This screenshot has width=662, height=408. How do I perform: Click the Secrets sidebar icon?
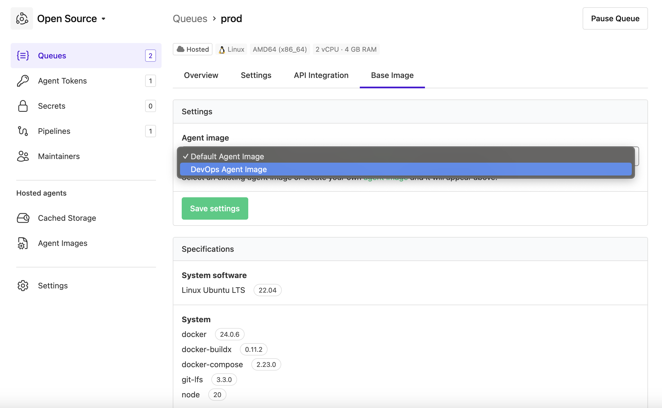(x=23, y=106)
